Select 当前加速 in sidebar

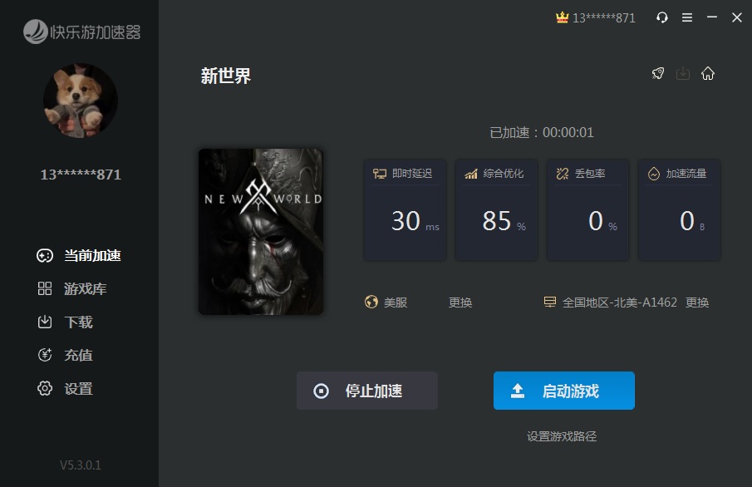coord(79,256)
